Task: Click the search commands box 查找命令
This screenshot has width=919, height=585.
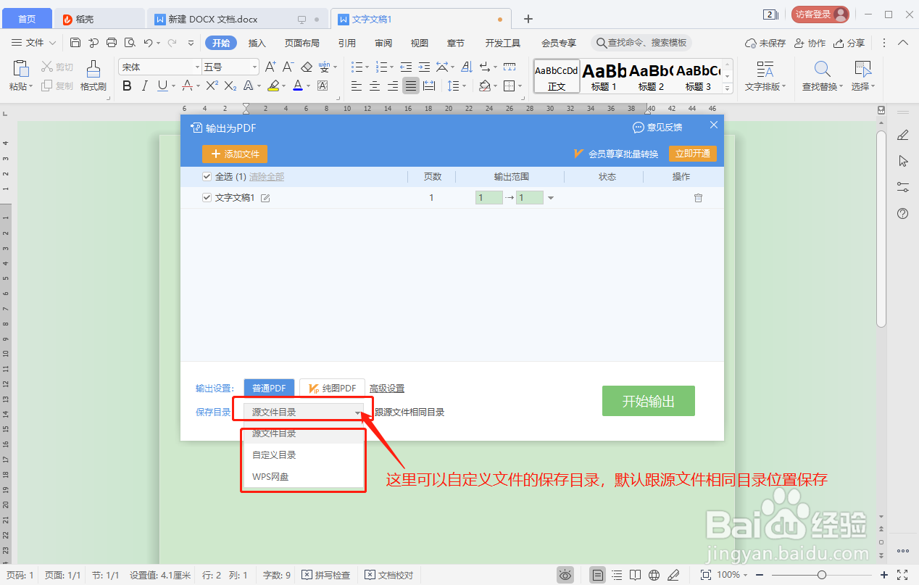Action: (641, 43)
